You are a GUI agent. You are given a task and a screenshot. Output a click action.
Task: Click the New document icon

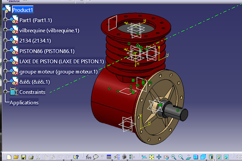(9, 157)
